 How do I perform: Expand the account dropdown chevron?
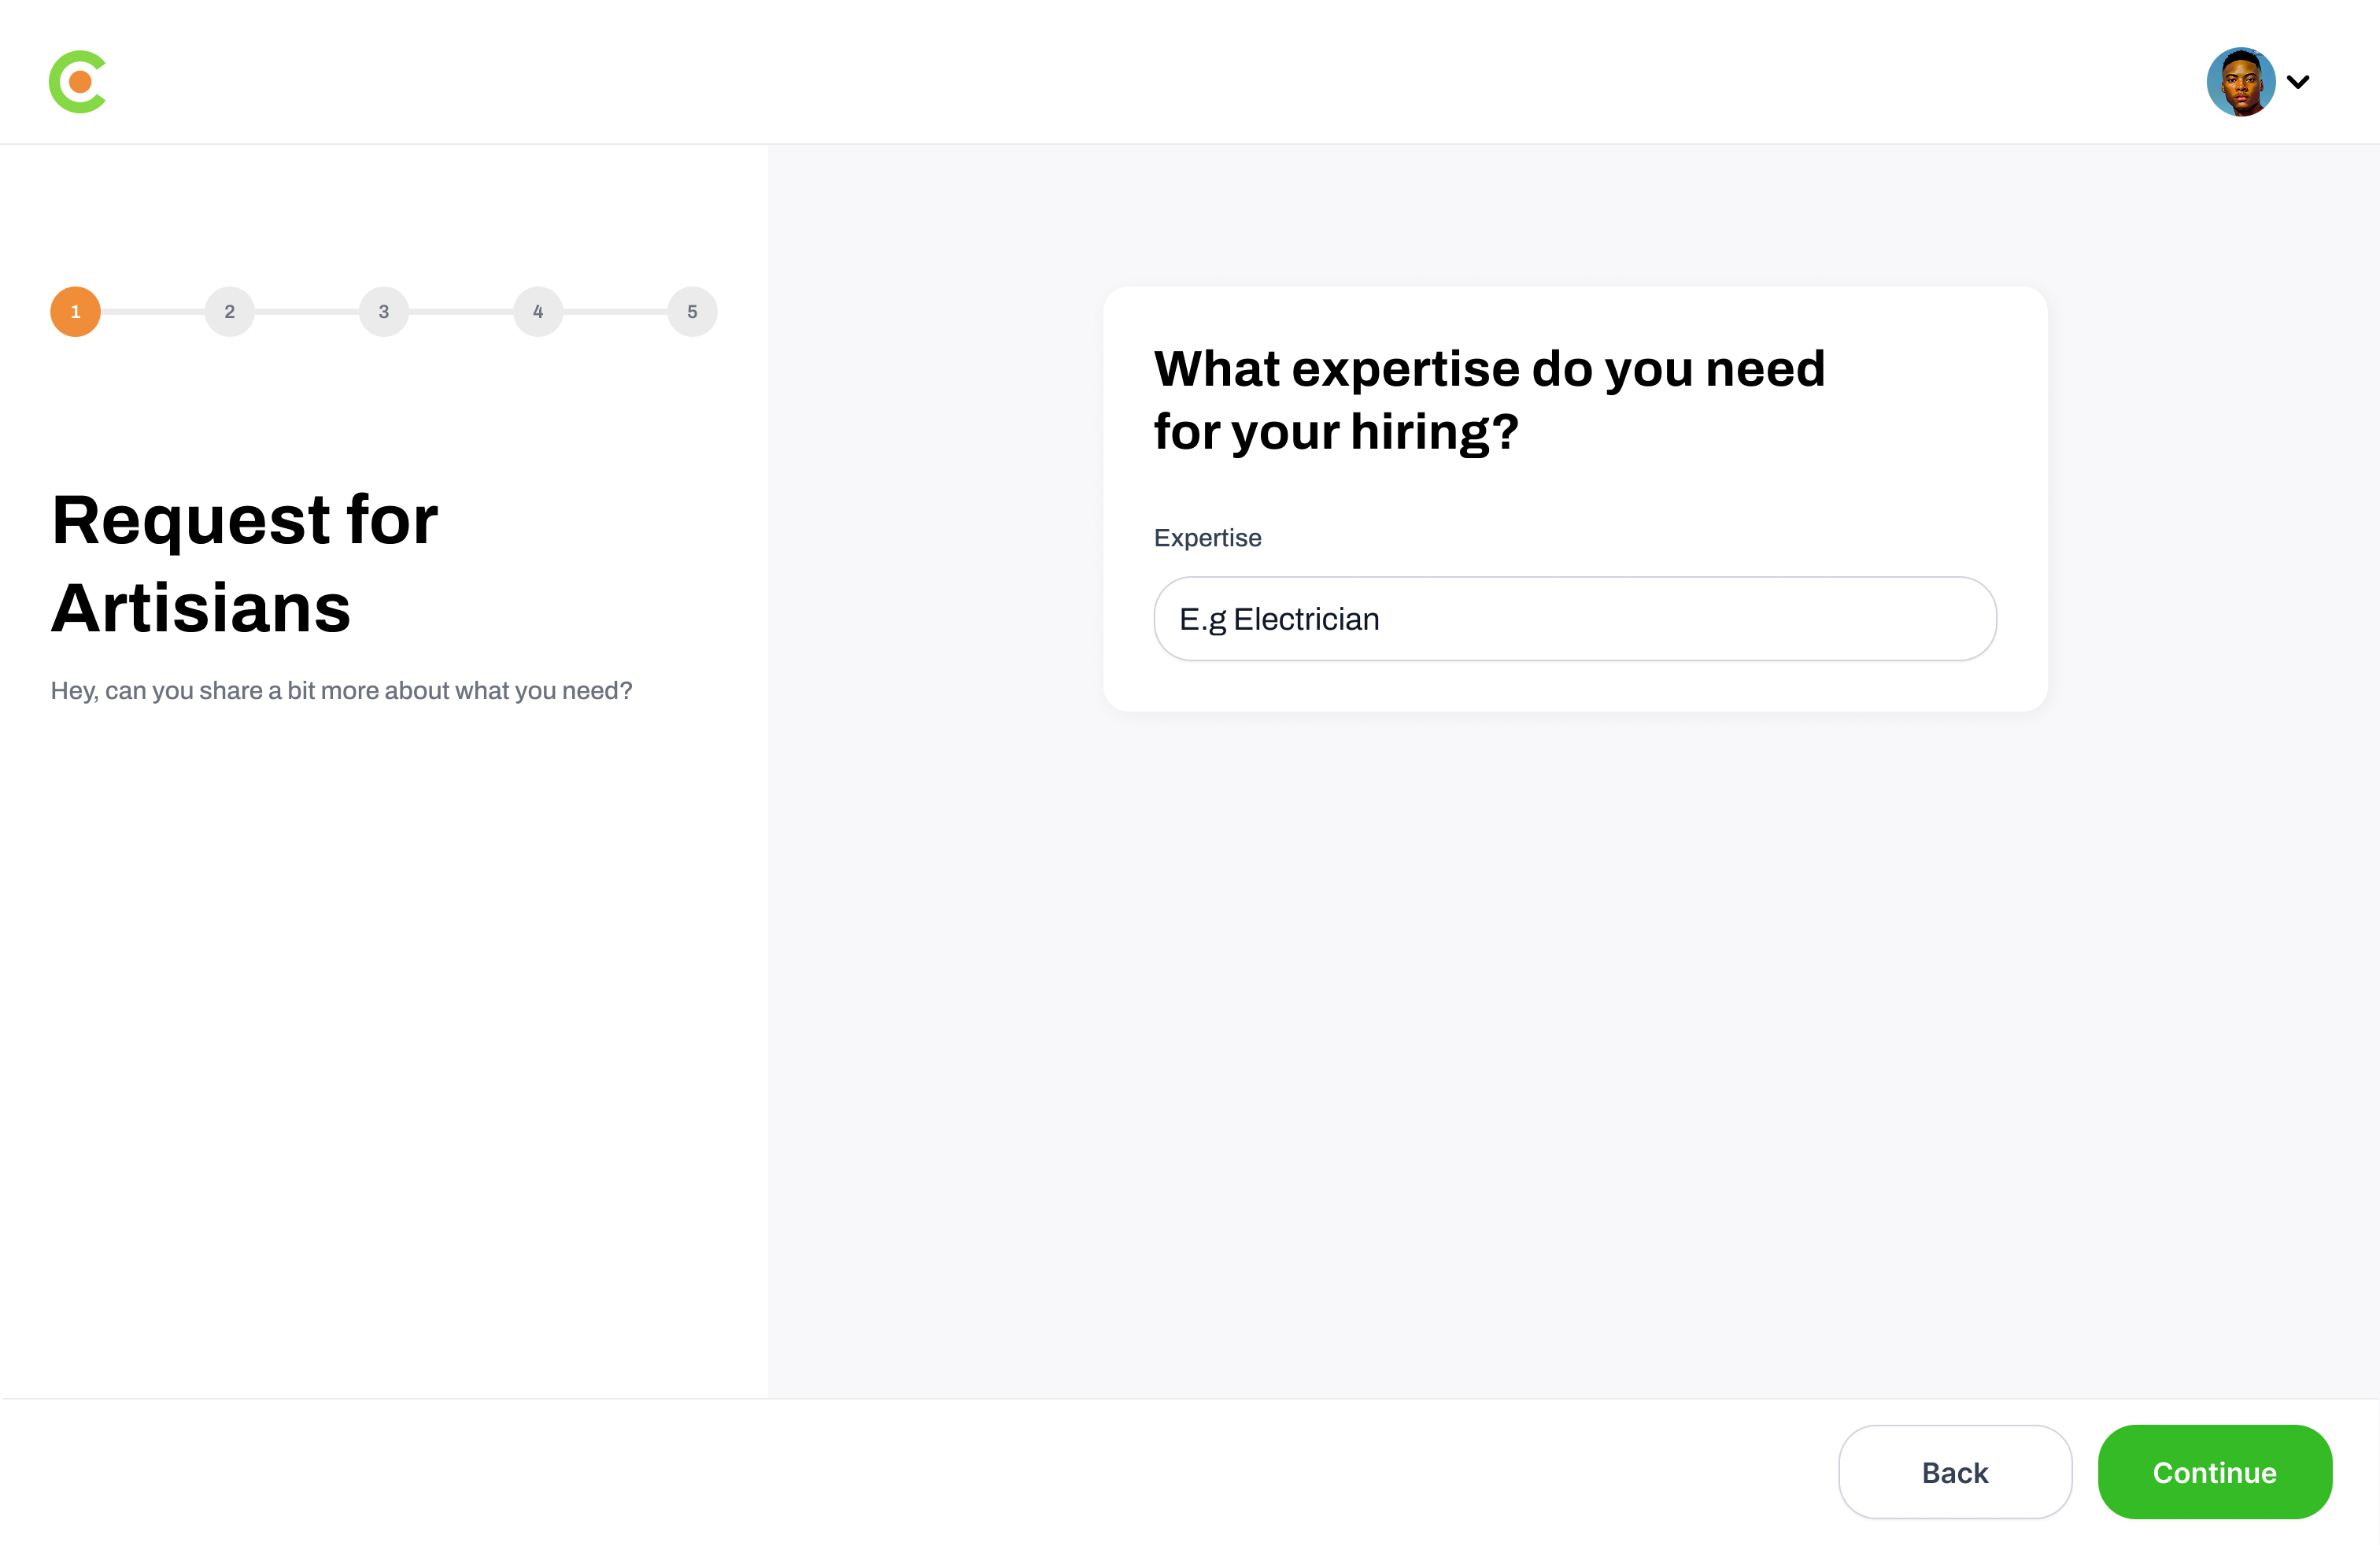click(2298, 82)
